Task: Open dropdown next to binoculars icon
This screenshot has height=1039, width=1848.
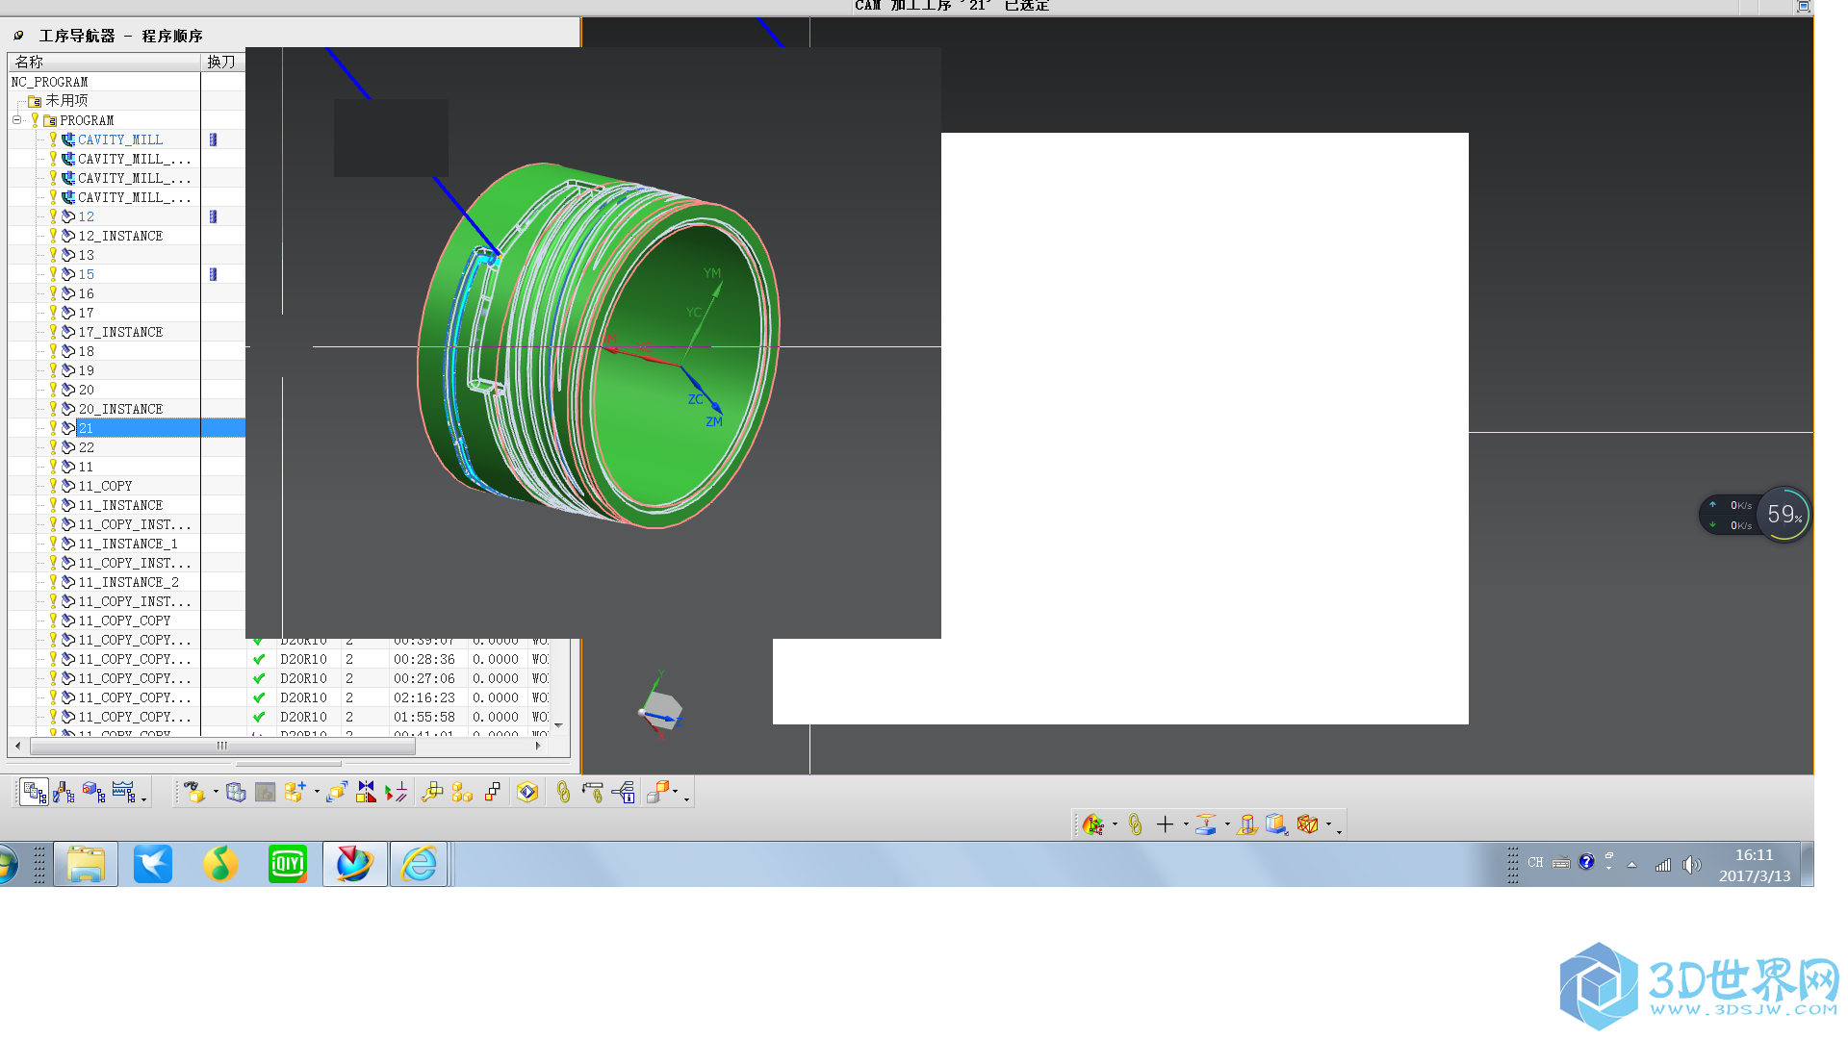Action: click(x=216, y=792)
